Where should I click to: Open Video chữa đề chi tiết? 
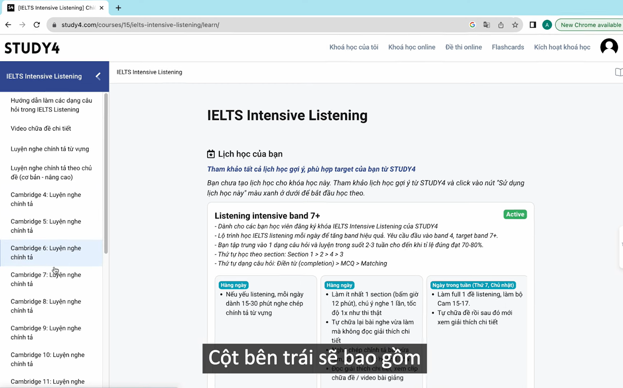[x=51, y=129]
